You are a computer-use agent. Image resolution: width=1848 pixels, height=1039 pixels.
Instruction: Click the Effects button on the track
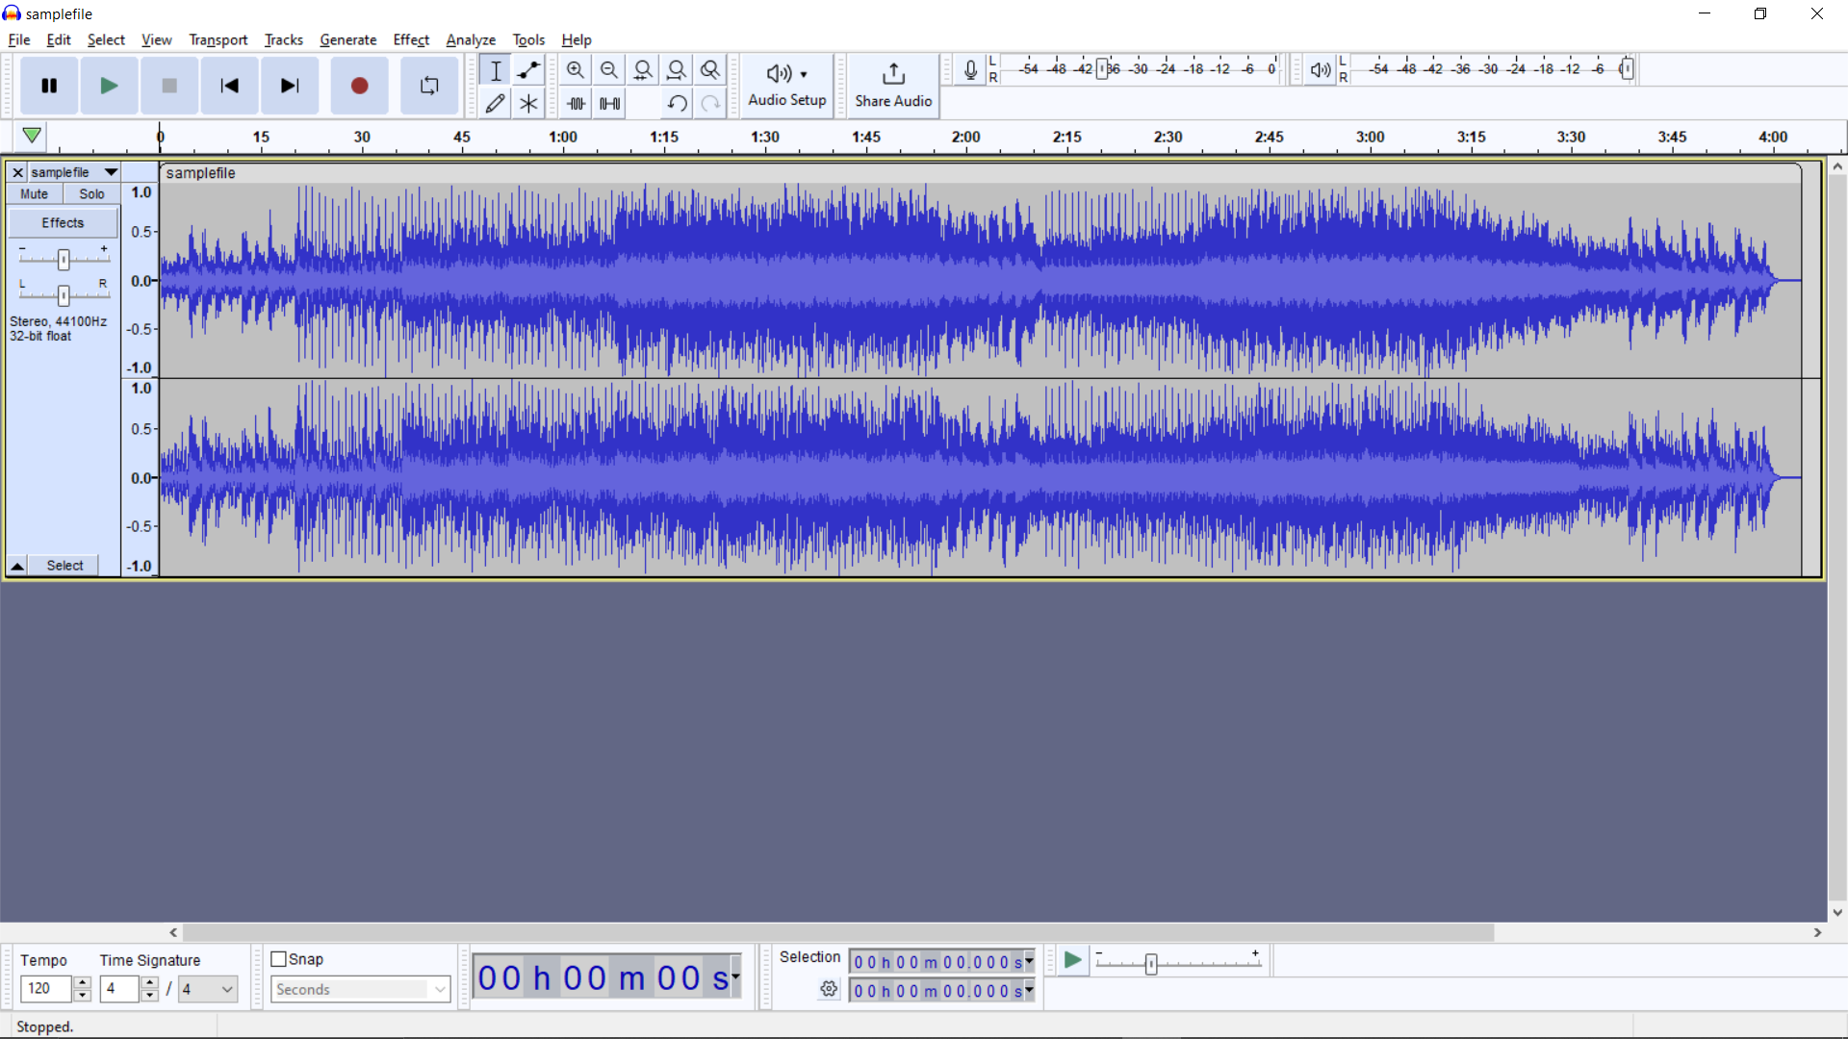coord(63,222)
